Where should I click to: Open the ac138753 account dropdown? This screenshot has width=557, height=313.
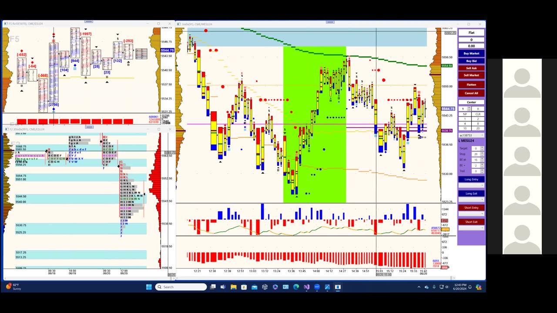coord(471,135)
